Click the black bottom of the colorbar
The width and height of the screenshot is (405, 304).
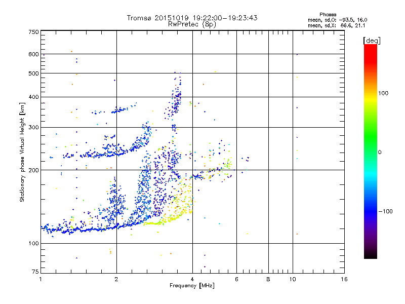tap(371, 255)
